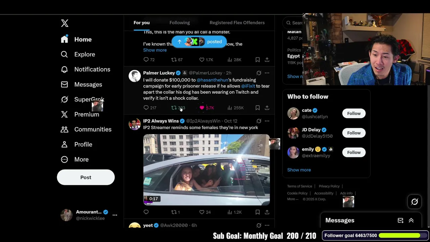Click the Egypt trending topic
Viewport: 430px width, 242px height.
[293, 56]
